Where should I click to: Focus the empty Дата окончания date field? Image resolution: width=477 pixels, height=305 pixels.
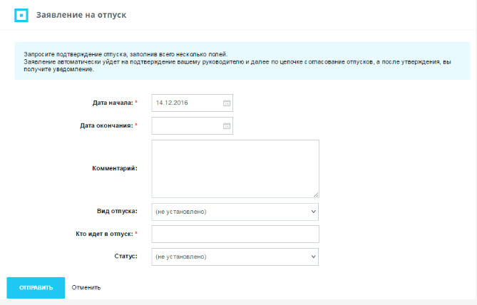(187, 126)
